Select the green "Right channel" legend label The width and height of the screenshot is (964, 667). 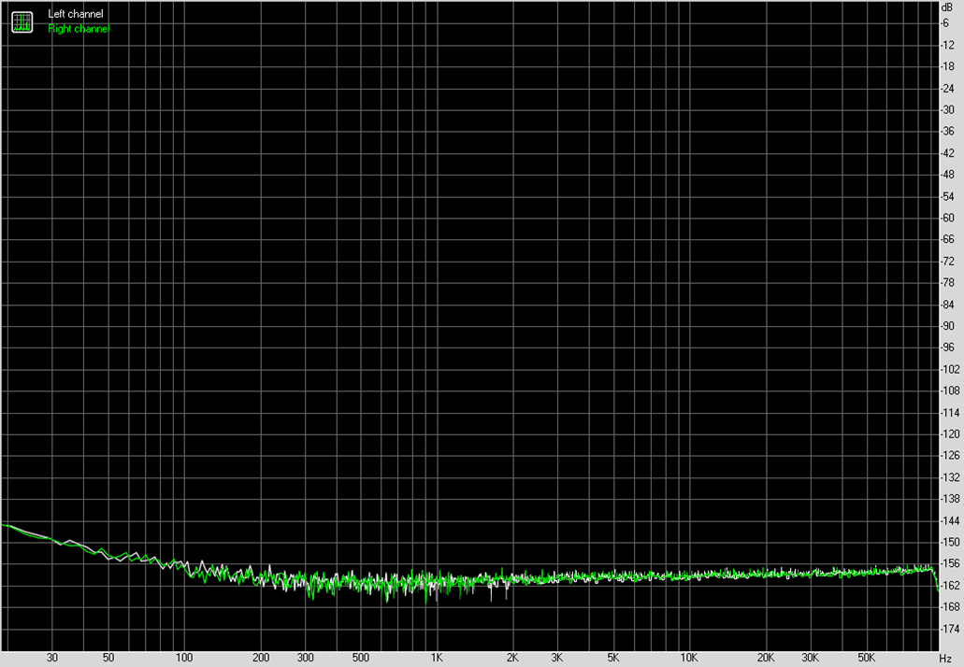click(x=79, y=29)
